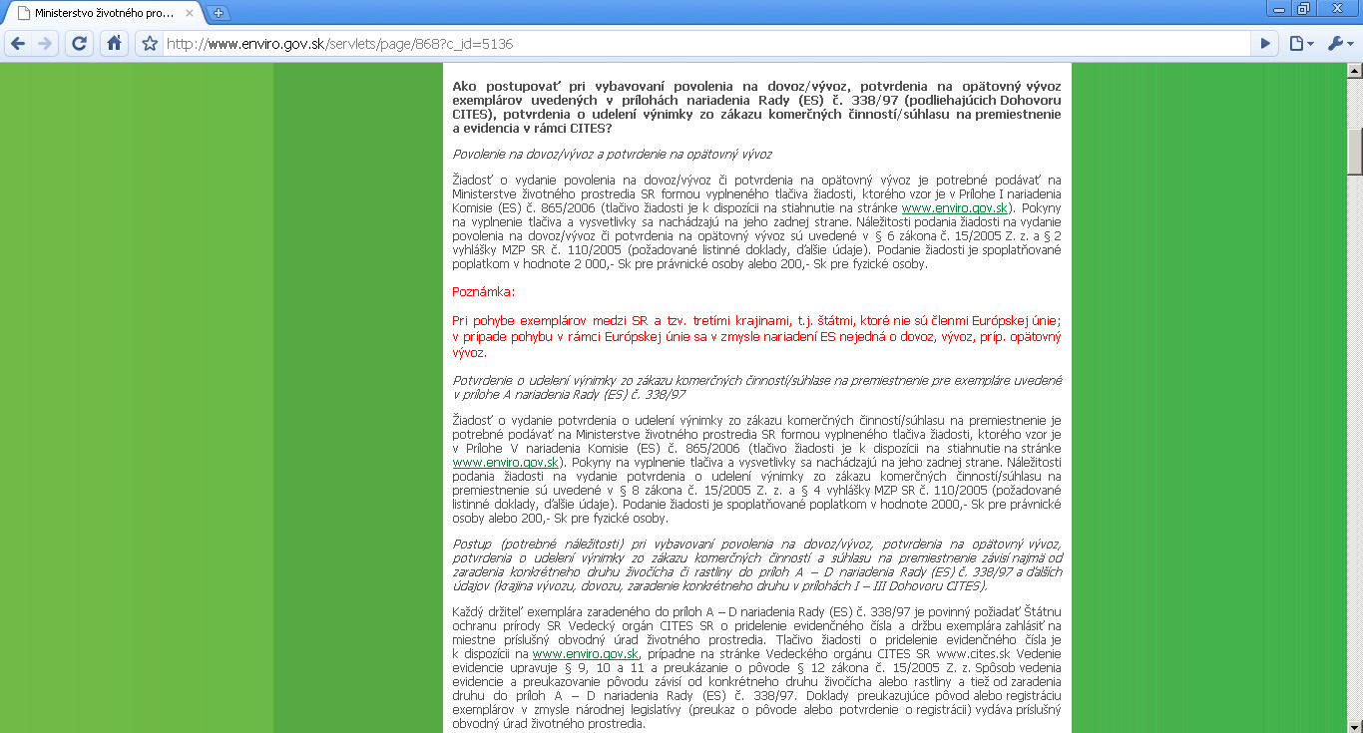Select the Ministerstvo životného pro... tab
Viewport: 1363px width, 733px height.
pos(104,13)
